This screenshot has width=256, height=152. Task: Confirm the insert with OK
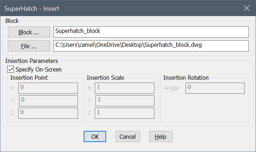95,136
